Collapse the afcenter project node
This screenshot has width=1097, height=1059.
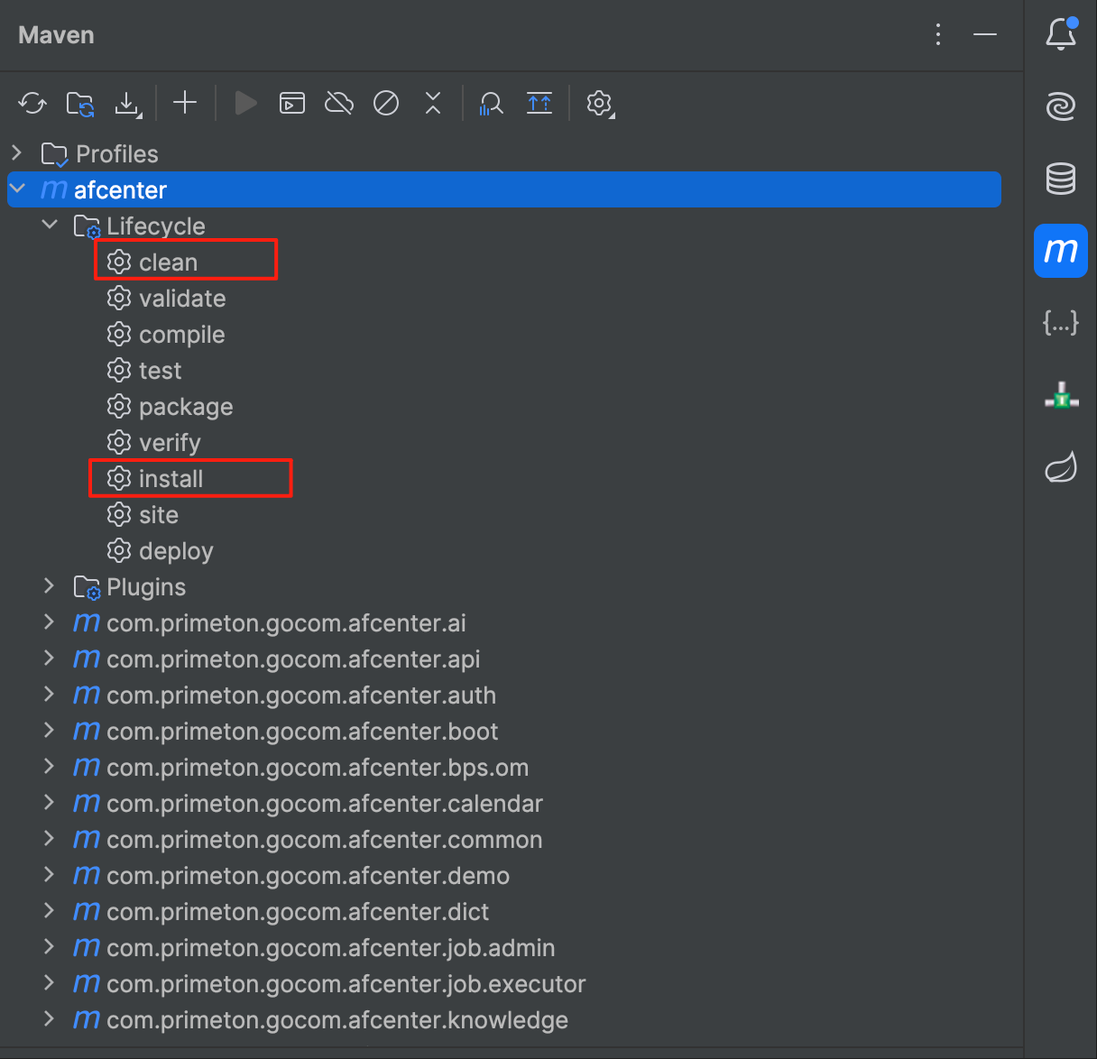tap(17, 189)
